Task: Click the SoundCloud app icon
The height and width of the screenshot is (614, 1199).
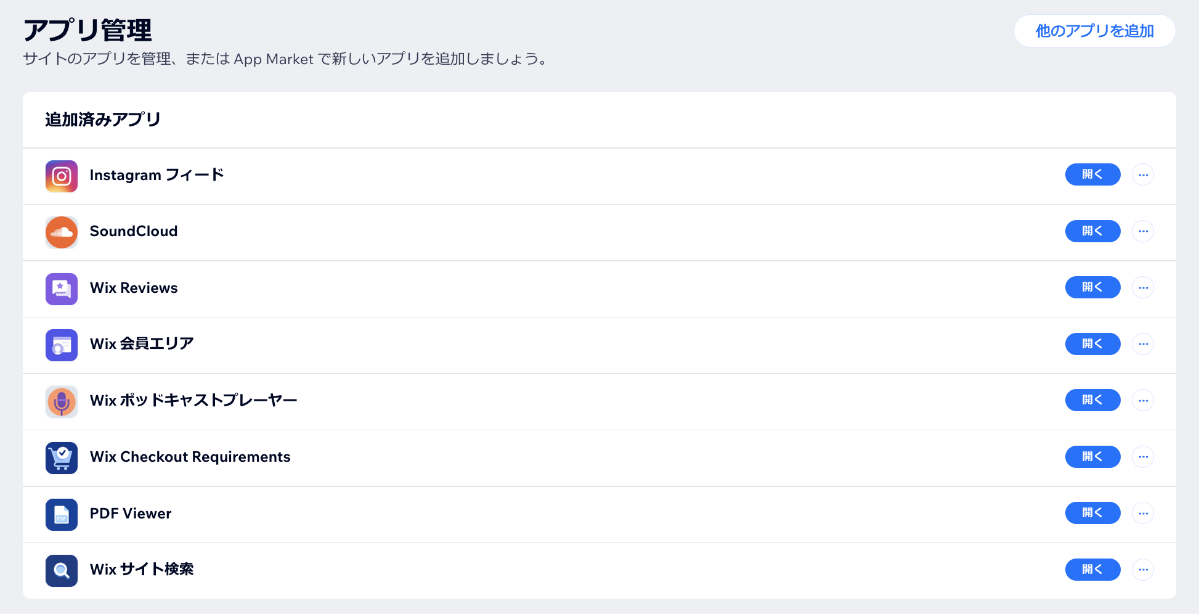Action: 61,232
